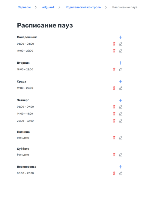The width and height of the screenshot is (150, 200).
Task: Edit Monday's 19:00 – 22:00 pause
Action: (121, 51)
